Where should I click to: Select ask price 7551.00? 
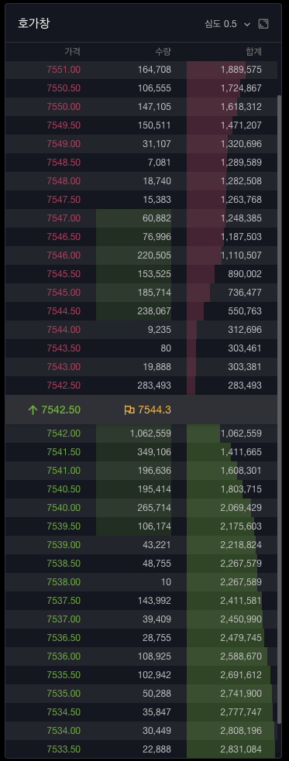pos(64,70)
